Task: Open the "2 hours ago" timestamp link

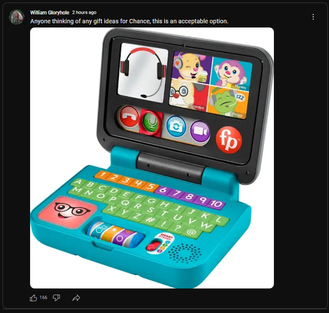Action: (84, 13)
